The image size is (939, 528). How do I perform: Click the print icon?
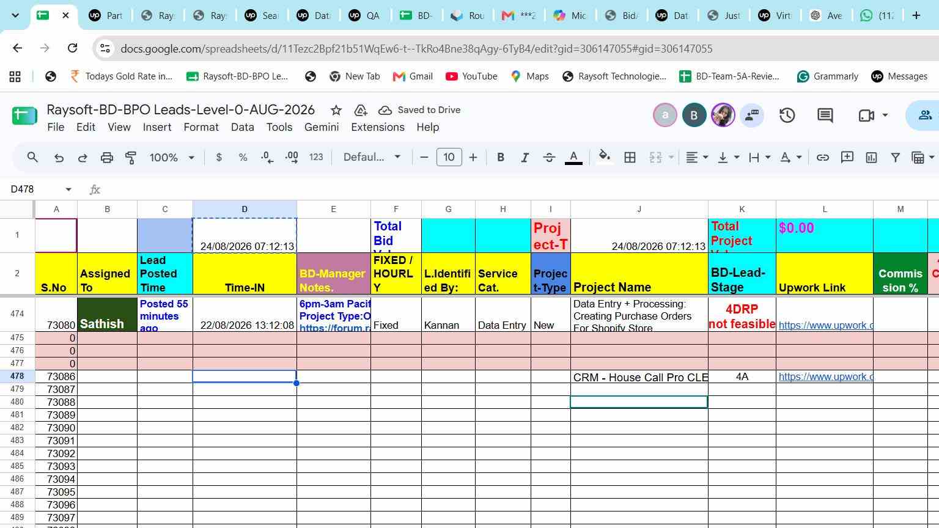point(106,157)
